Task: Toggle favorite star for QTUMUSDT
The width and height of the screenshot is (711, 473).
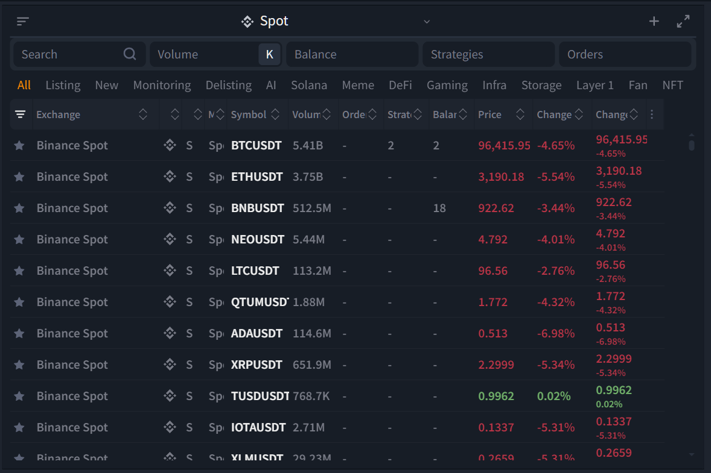Action: [x=19, y=302]
